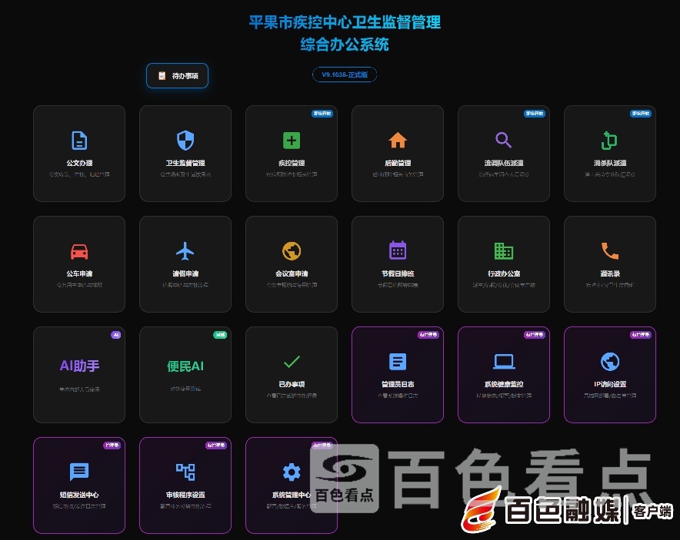Click the 消杀队派遣 green icon
This screenshot has height=540, width=680.
click(609, 141)
